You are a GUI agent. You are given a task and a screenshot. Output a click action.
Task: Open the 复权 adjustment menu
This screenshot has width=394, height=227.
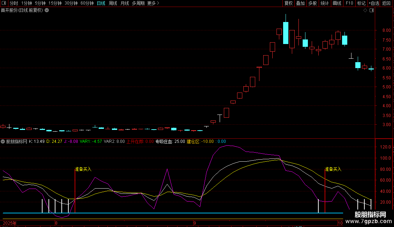(288, 3)
